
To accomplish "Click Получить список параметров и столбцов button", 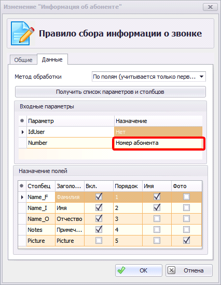I will [111, 92].
